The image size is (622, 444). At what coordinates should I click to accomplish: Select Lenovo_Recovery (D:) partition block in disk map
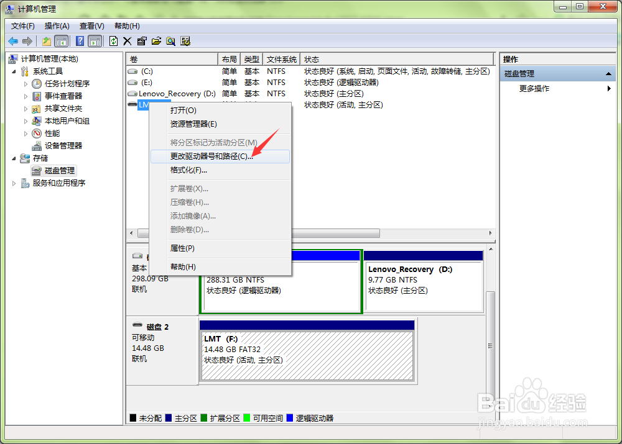[424, 281]
